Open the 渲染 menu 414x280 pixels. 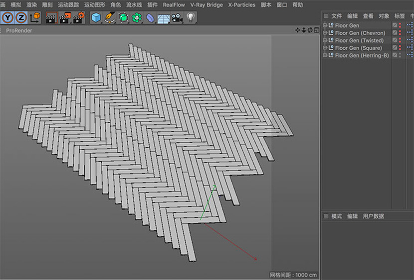[31, 5]
